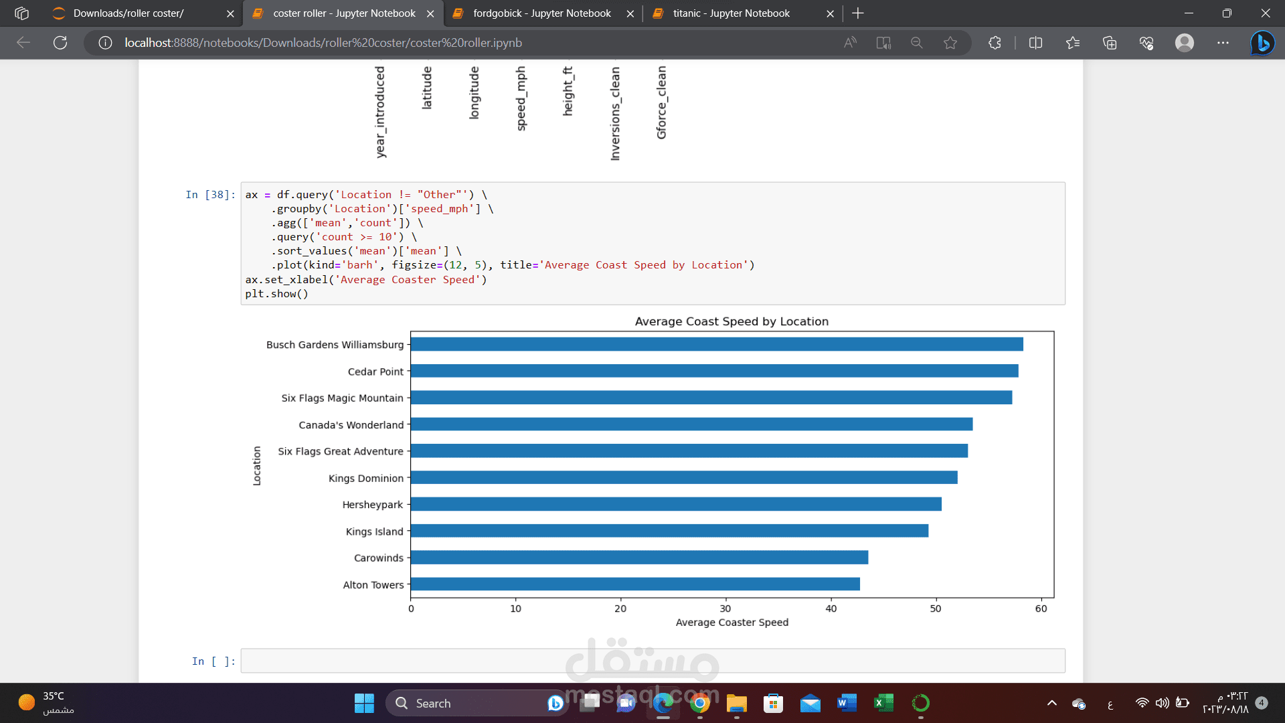Click the year_introduced rotated axis label

380,112
